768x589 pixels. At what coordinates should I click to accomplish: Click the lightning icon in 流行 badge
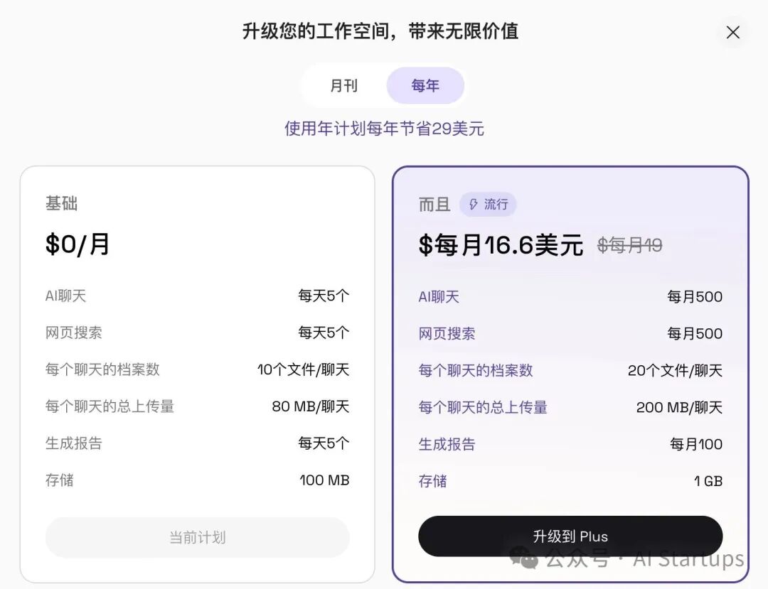click(x=473, y=204)
